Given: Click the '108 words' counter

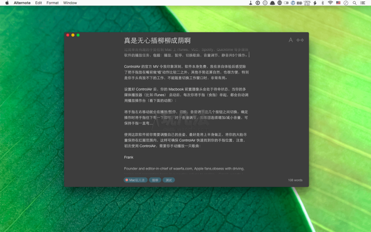Looking at the screenshot, I should pos(295,180).
